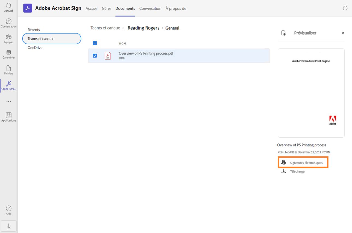Click the preview document eye icon
Viewport: 352px width, 233px height.
[284, 33]
